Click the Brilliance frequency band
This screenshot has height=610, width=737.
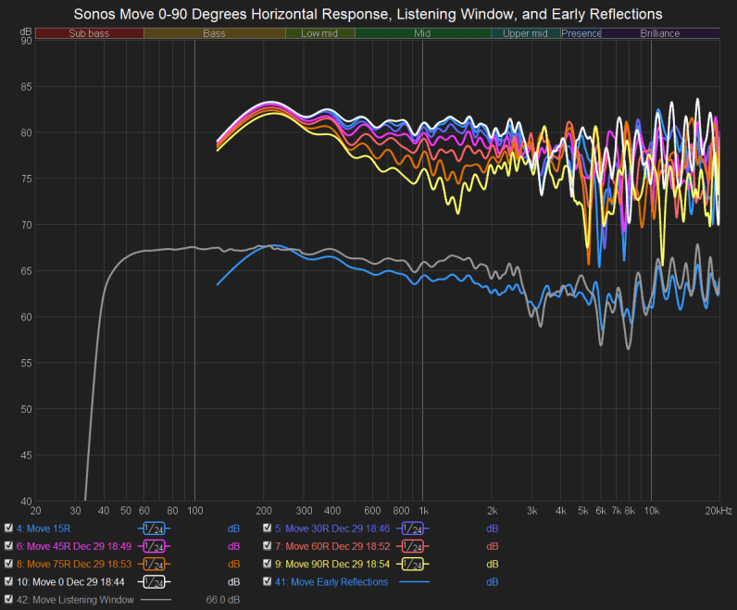click(660, 33)
